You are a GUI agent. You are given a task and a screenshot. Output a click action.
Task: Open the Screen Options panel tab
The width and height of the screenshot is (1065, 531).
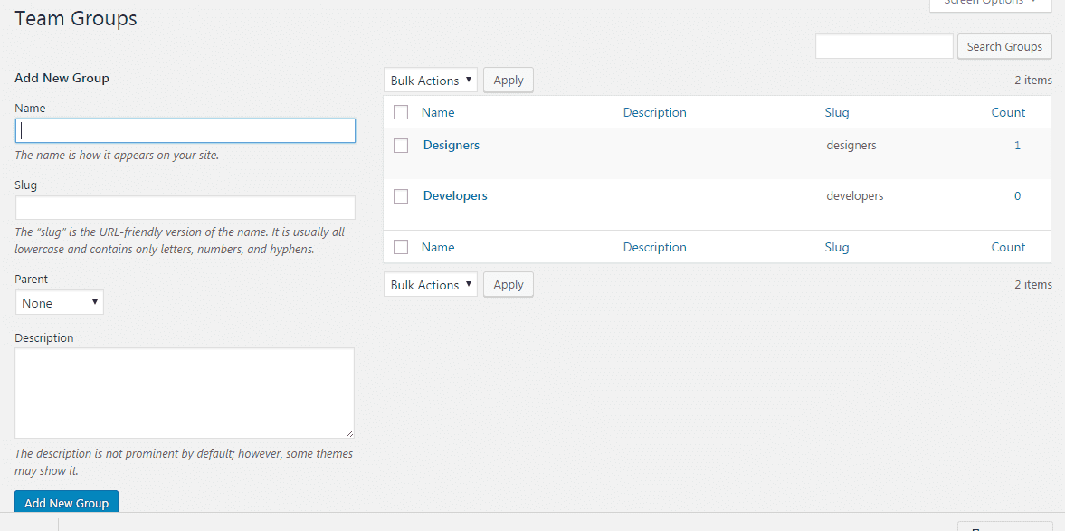pyautogui.click(x=990, y=4)
